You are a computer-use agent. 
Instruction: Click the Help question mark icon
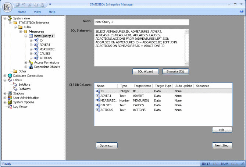click(x=241, y=12)
